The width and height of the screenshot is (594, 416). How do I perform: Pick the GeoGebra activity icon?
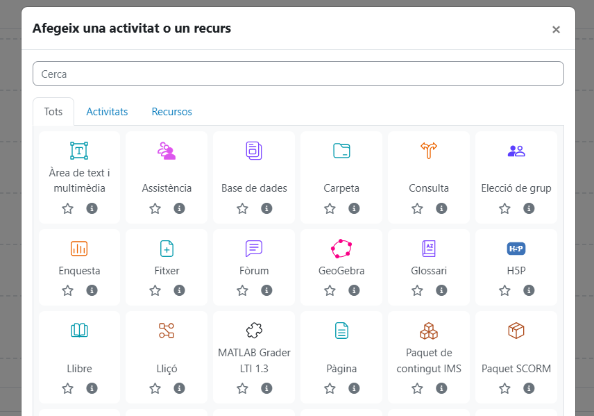click(x=341, y=249)
